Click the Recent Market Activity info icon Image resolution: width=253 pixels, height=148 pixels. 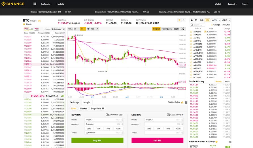(216, 142)
